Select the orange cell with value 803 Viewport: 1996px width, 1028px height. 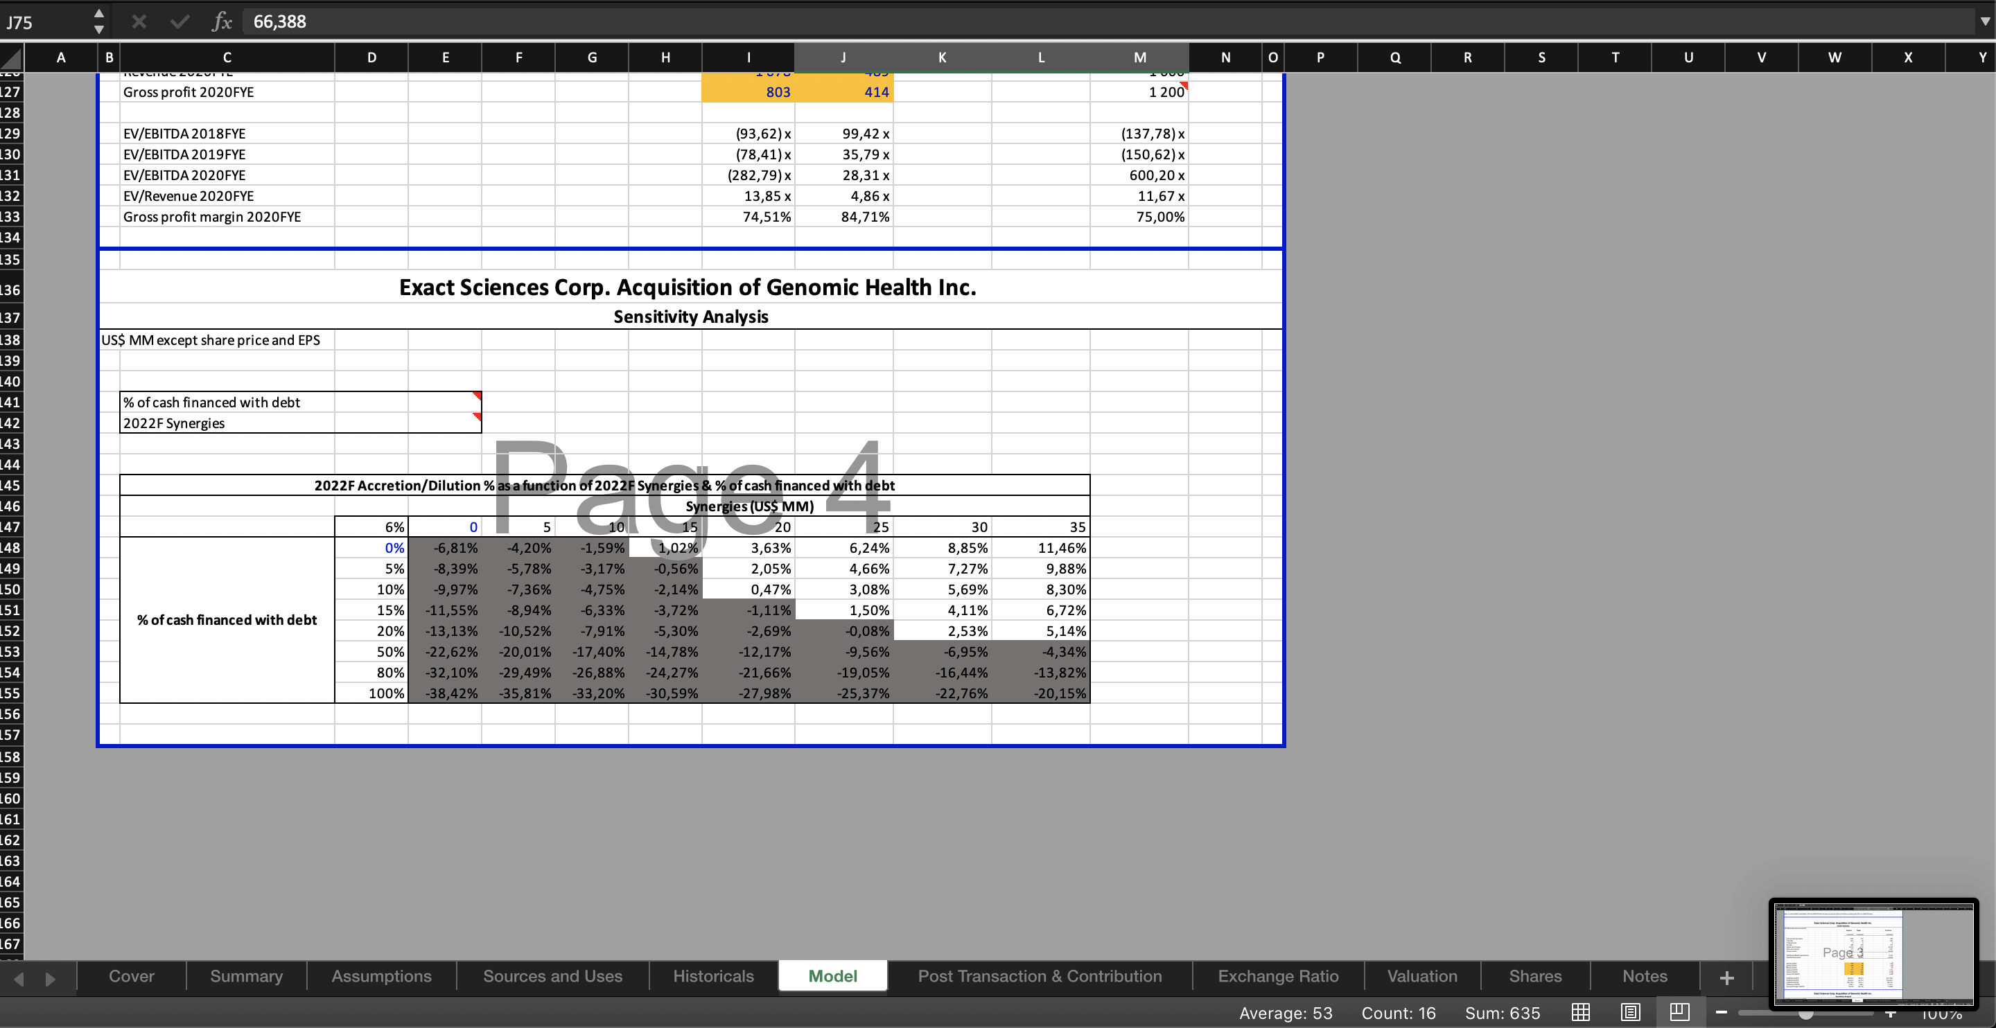(x=748, y=92)
